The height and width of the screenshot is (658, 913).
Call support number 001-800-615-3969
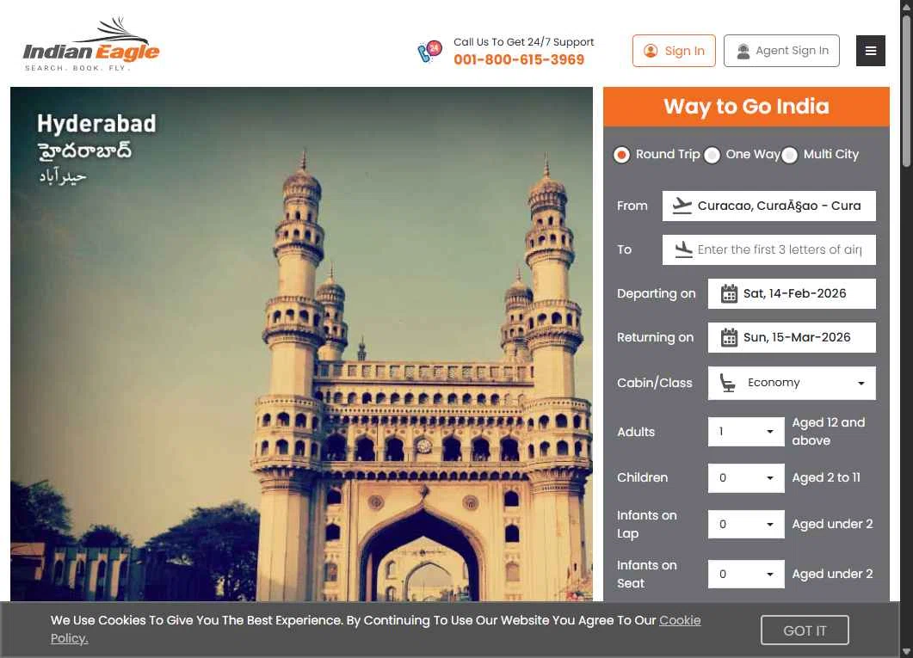519,59
